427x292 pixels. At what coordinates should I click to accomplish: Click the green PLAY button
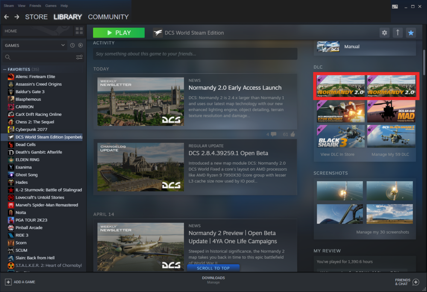119,33
